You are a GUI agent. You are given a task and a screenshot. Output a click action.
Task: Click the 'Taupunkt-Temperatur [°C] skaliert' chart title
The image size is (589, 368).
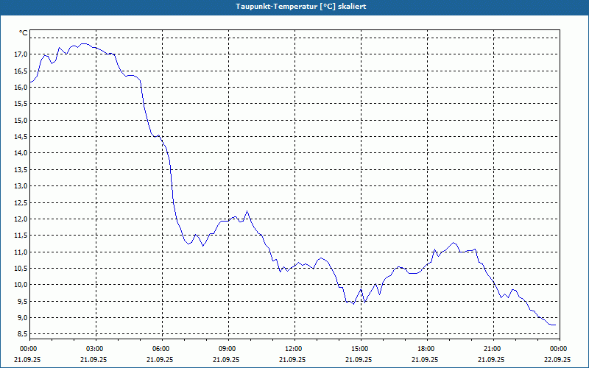click(301, 7)
